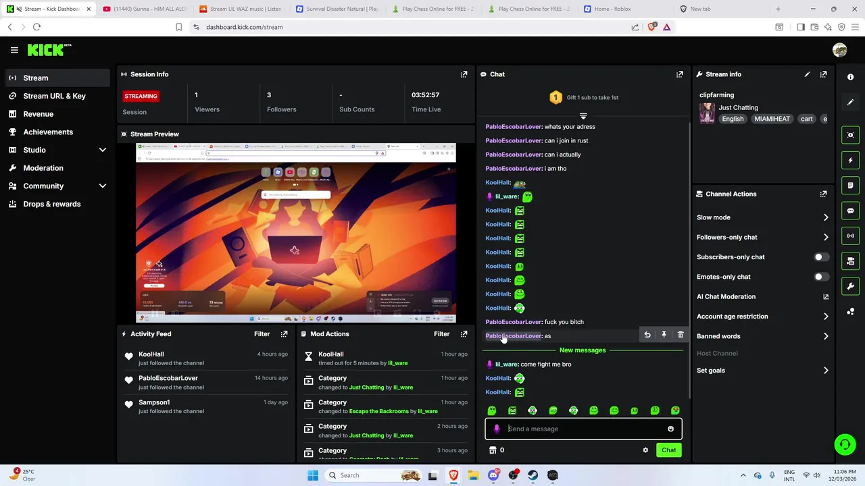Open Slow mode options
Screen dimensions: 865x486
pyautogui.click(x=763, y=217)
